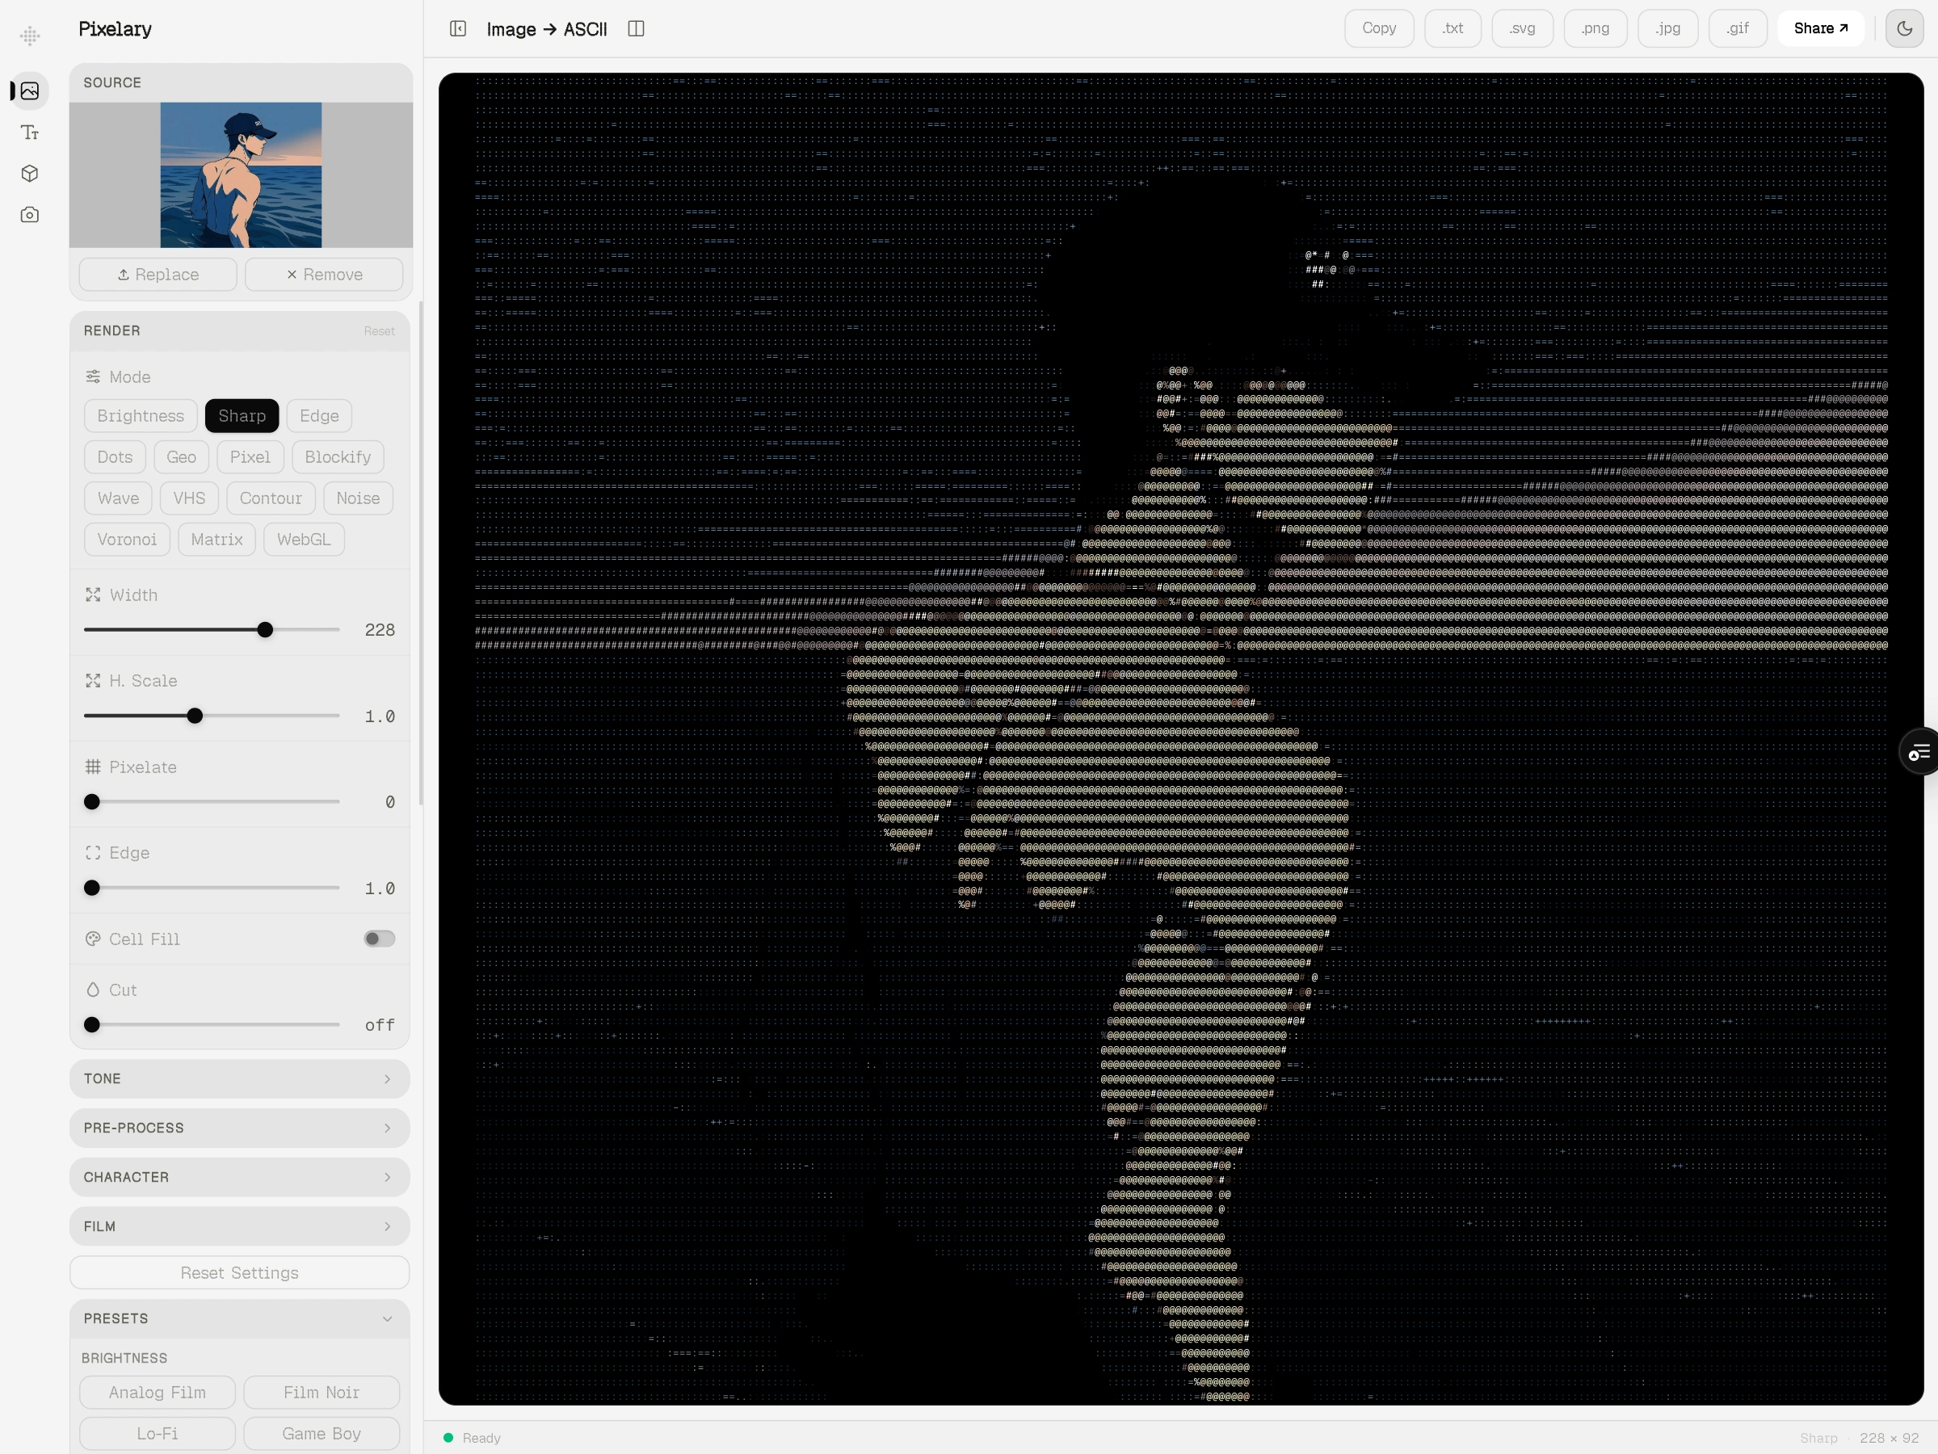1938x1454 pixels.
Task: Open the floating settings panel handle
Action: (1919, 751)
